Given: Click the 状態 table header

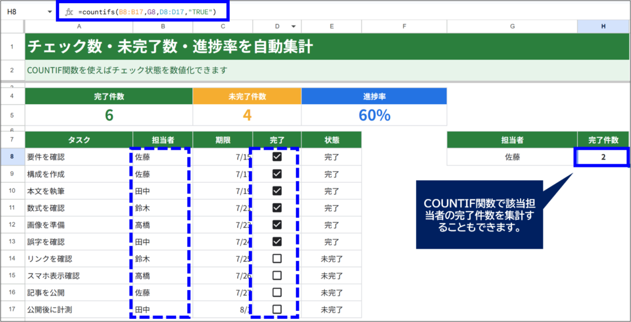Looking at the screenshot, I should (332, 140).
